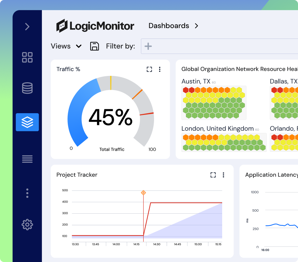This screenshot has height=262, width=298.
Task: Add a filter in the Filter by field
Action: pyautogui.click(x=148, y=46)
